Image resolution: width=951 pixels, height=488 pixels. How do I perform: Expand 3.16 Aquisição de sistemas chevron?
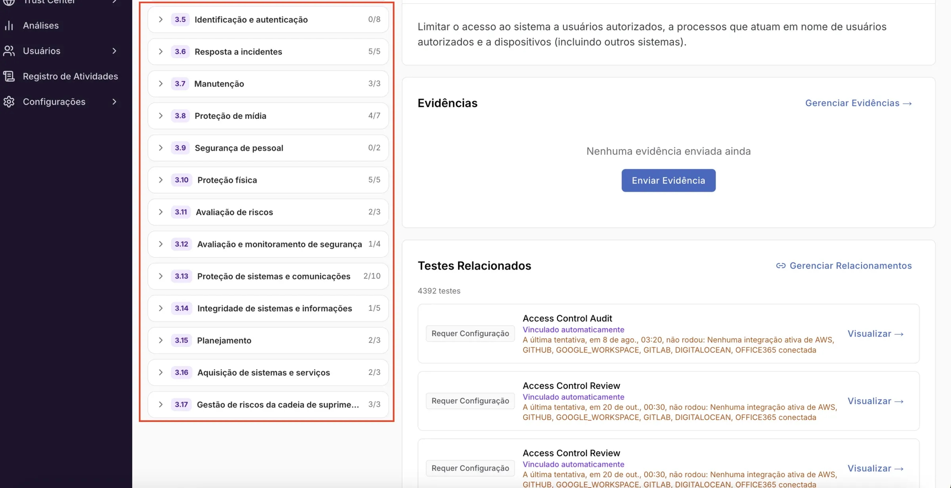coord(160,372)
